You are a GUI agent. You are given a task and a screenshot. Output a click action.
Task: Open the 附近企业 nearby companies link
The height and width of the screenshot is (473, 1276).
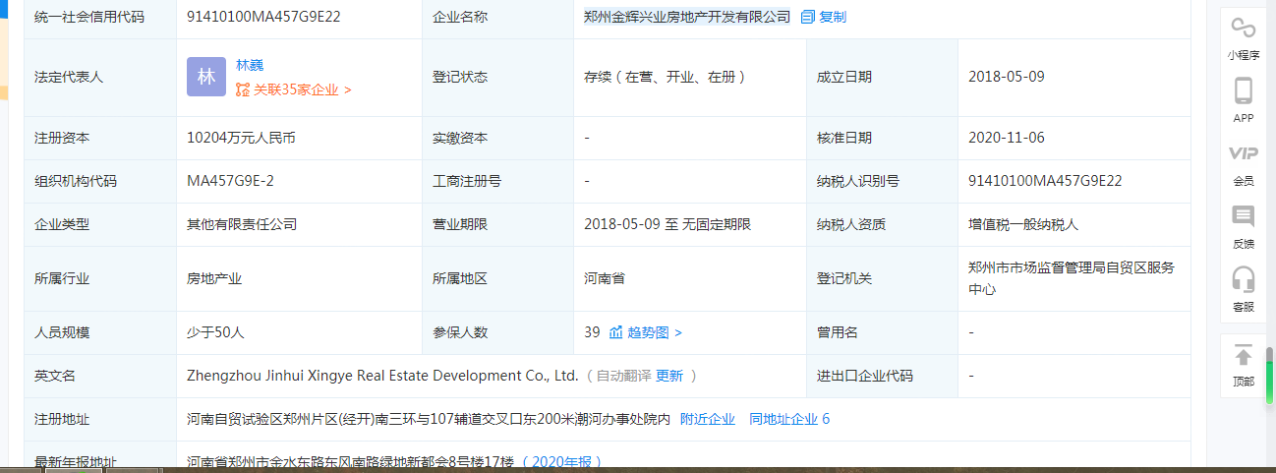[707, 419]
